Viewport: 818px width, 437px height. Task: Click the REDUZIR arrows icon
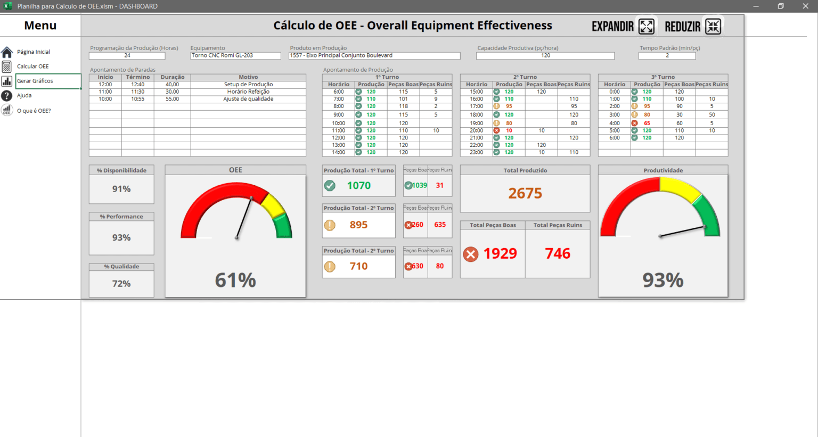tap(713, 26)
